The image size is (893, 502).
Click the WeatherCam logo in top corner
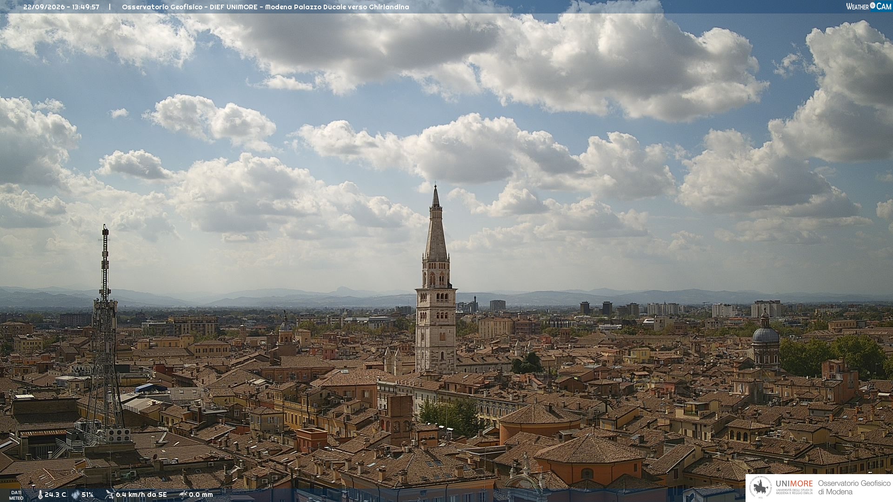(x=868, y=7)
